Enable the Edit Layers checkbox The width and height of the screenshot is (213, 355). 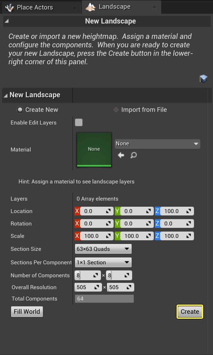click(x=79, y=122)
